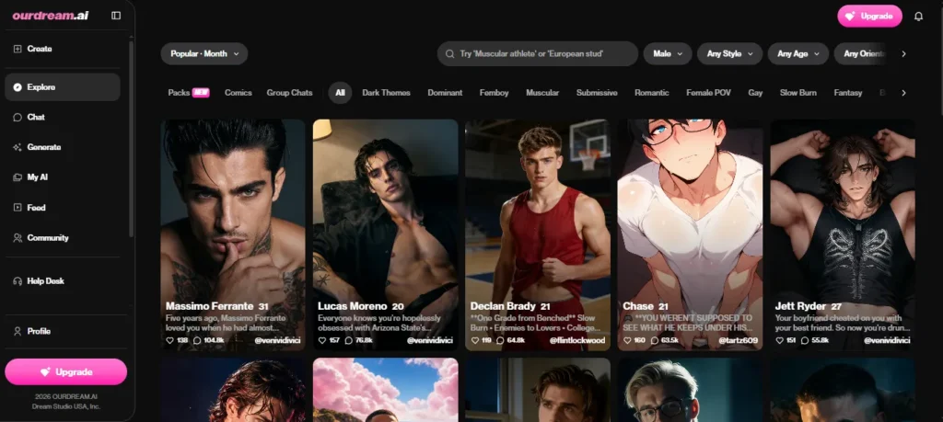Filter by Gay tag
This screenshot has height=422, width=943.
point(755,93)
